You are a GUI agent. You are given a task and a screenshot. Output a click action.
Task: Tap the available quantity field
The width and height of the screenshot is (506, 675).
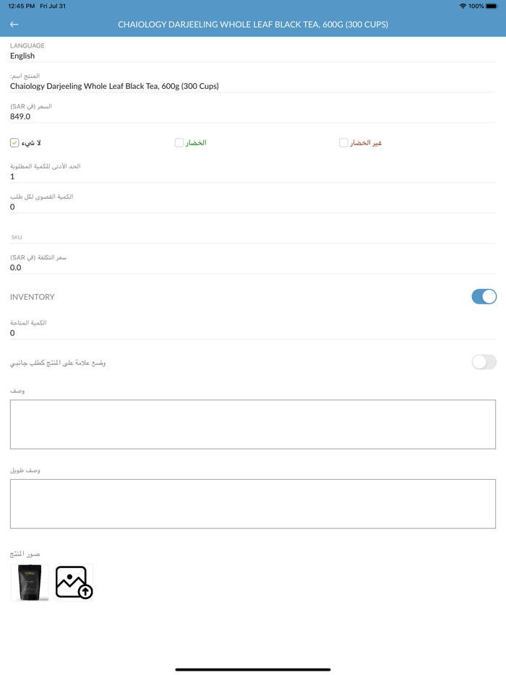point(253,333)
